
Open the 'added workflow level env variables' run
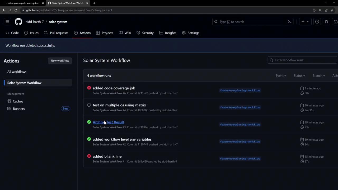point(122,139)
